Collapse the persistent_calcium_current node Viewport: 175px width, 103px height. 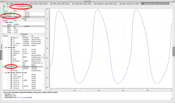[3, 72]
